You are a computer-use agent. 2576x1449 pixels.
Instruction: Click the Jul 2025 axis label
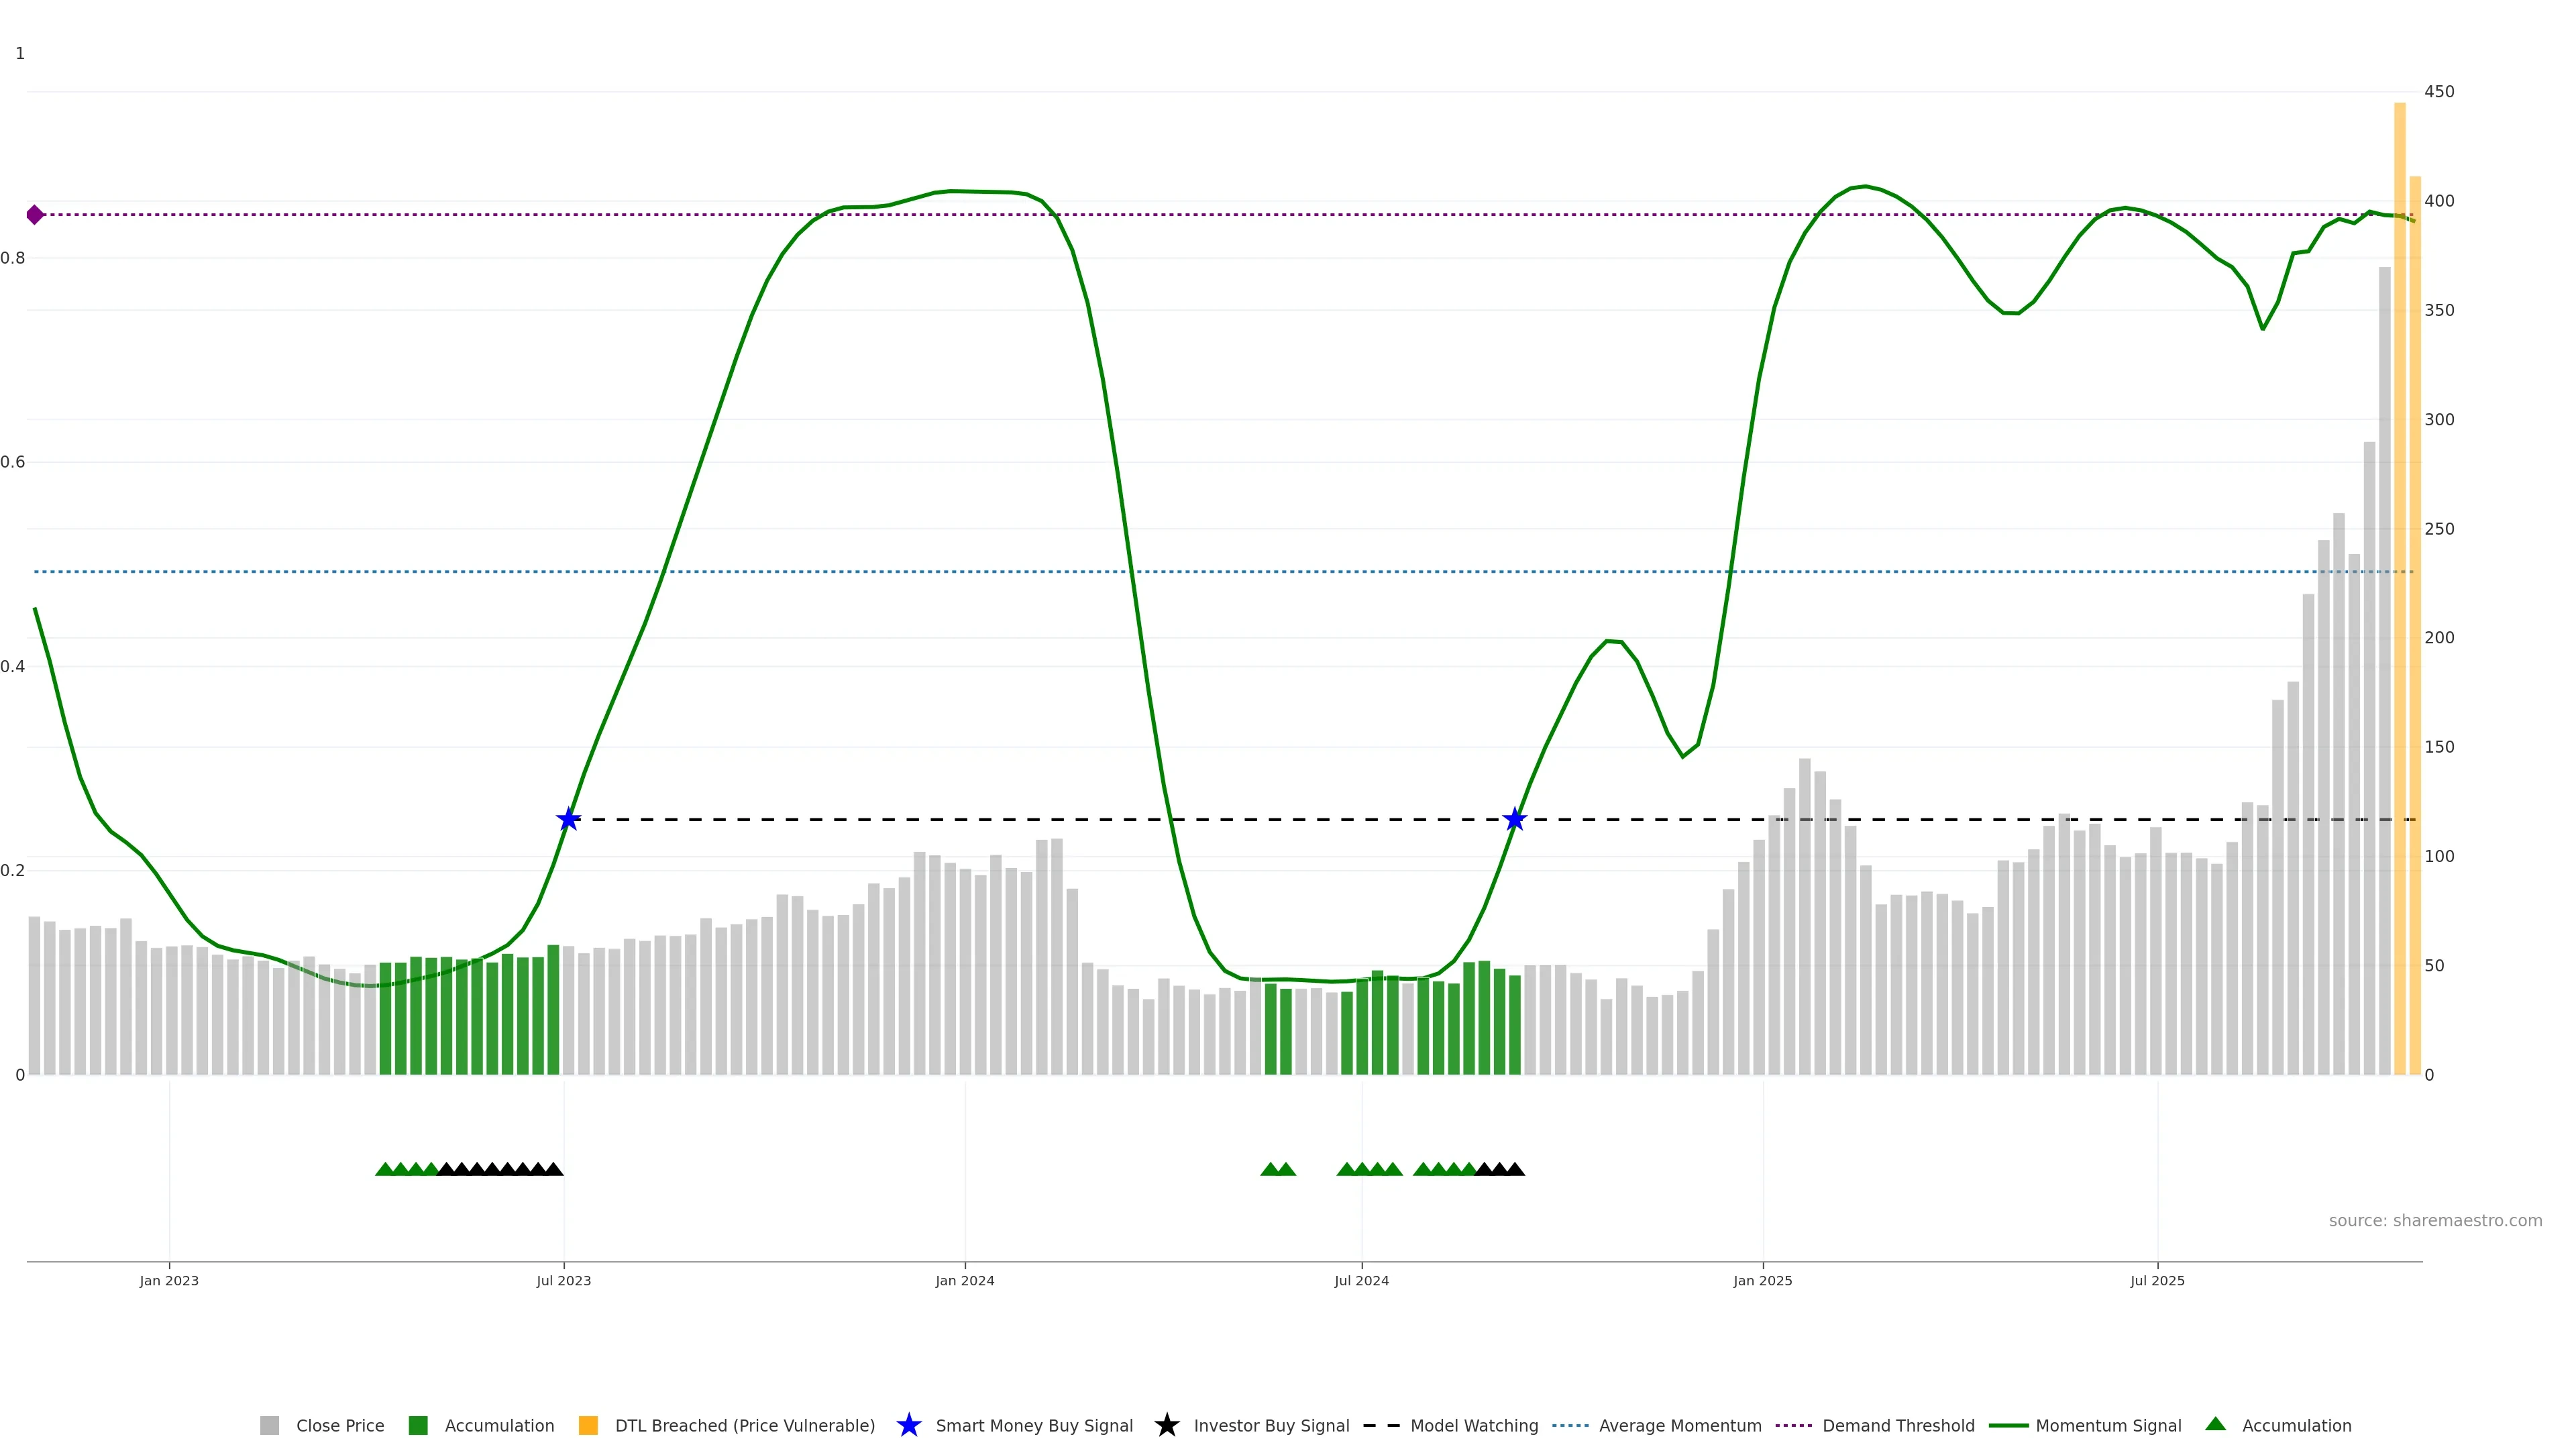click(2157, 1281)
